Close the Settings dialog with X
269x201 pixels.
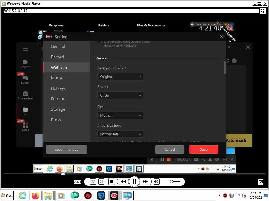click(x=222, y=37)
